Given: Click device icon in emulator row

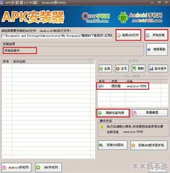Looking at the screenshot, I should (100, 86).
